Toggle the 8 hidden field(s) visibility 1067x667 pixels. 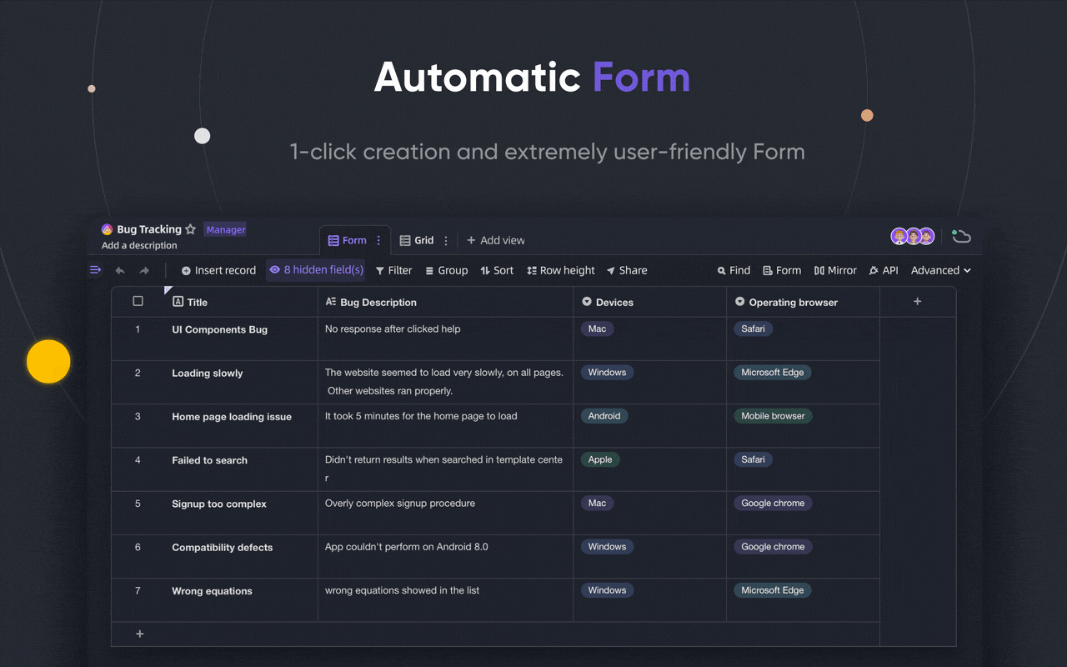pos(316,270)
